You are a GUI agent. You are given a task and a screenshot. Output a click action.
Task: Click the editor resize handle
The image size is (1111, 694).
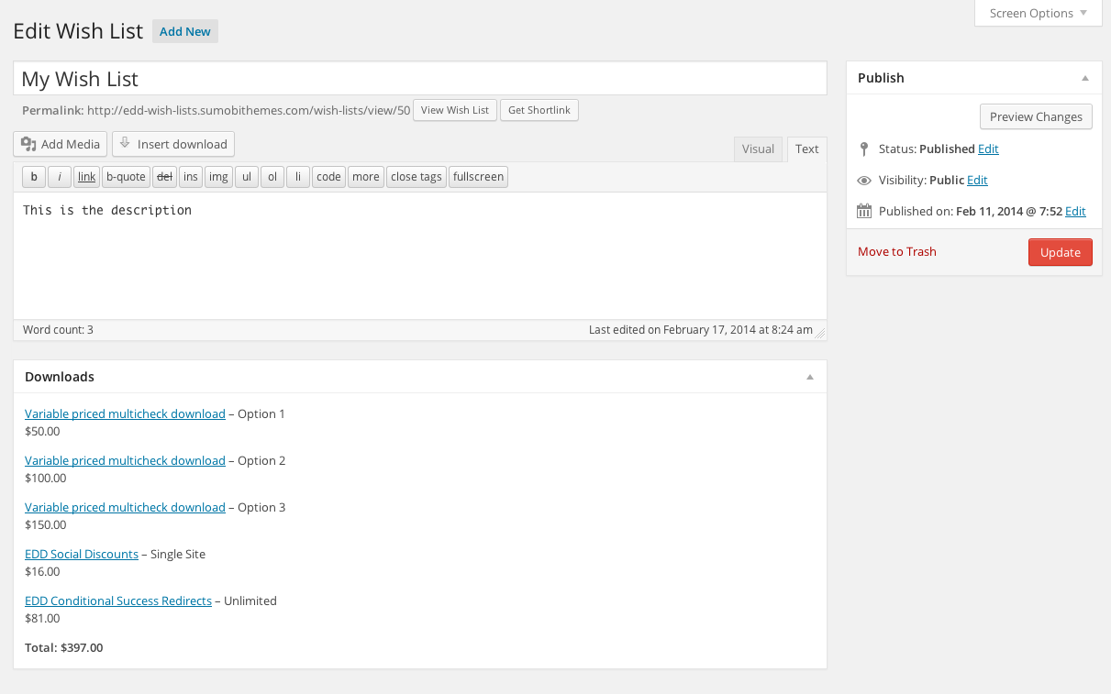click(820, 334)
